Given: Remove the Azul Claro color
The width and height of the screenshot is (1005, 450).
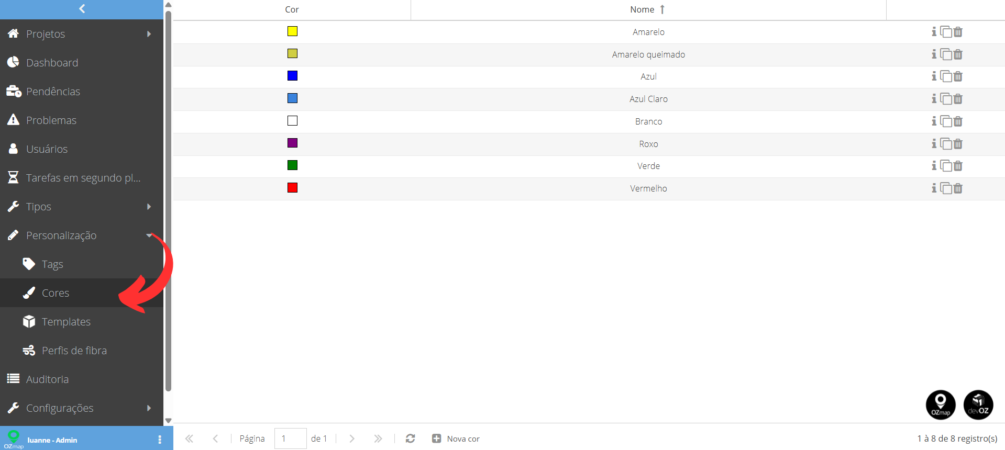Looking at the screenshot, I should point(958,99).
